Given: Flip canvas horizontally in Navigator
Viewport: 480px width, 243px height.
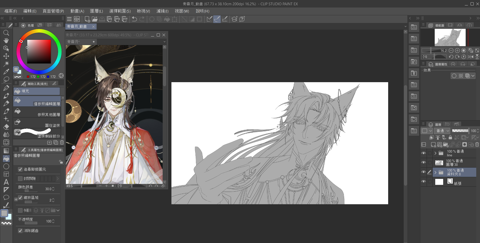Looking at the screenshot, I should click(471, 57).
